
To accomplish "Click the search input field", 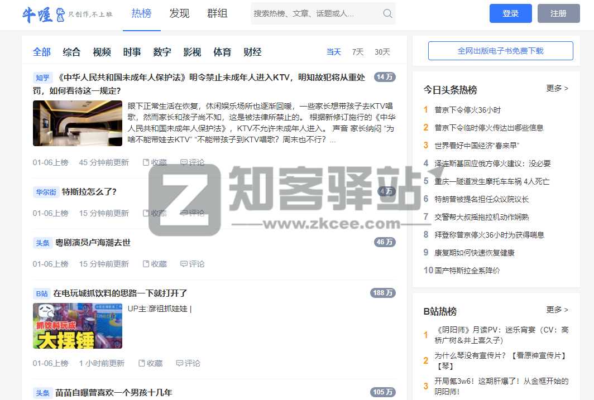I will pos(315,13).
